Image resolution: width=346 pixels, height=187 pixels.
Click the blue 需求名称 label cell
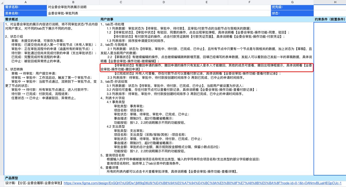(x=25, y=7)
